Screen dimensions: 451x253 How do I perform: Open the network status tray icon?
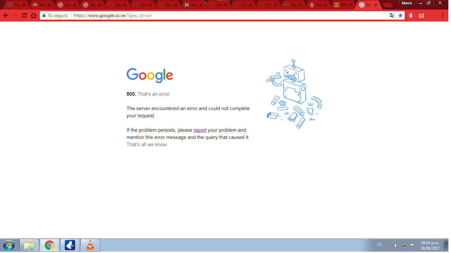click(404, 245)
